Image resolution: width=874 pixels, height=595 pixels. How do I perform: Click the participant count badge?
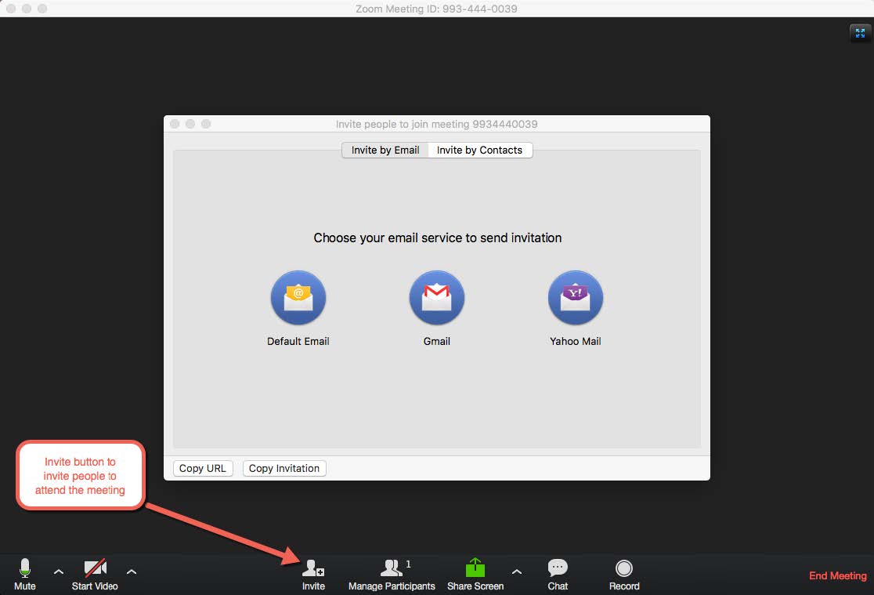(408, 564)
